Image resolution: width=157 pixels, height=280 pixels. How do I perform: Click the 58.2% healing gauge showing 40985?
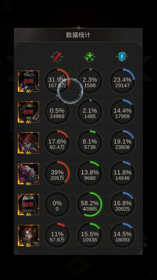89,204
